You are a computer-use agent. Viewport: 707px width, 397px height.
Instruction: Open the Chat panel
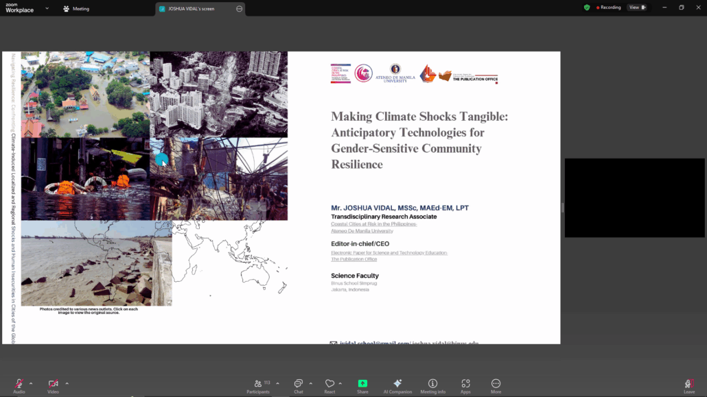[x=299, y=386]
